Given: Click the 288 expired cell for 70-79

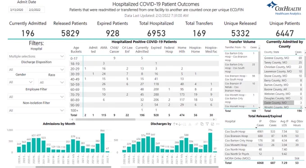Looking at the screenshot, I should pos(156,94).
